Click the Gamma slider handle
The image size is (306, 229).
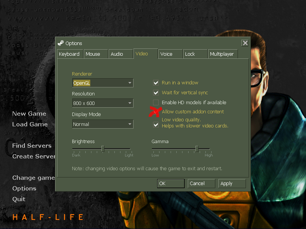coord(197,149)
